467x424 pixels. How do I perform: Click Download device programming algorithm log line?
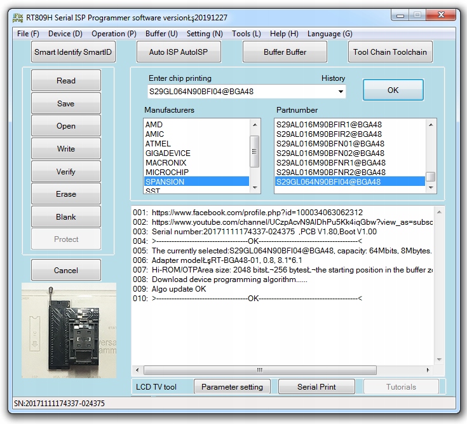coord(220,279)
